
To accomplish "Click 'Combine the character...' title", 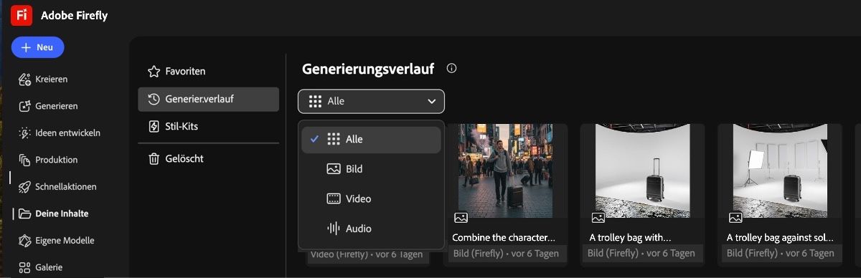I will (x=504, y=237).
